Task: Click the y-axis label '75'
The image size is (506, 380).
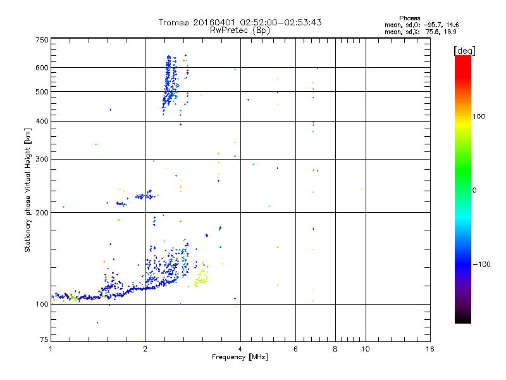Action: tap(44, 339)
